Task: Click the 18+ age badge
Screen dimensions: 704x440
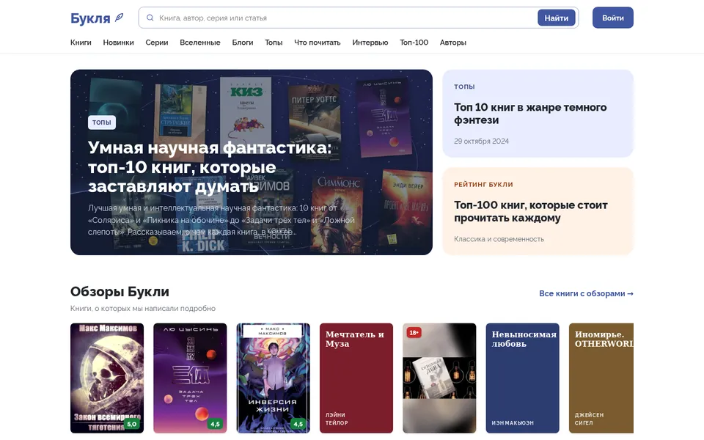Action: (414, 333)
